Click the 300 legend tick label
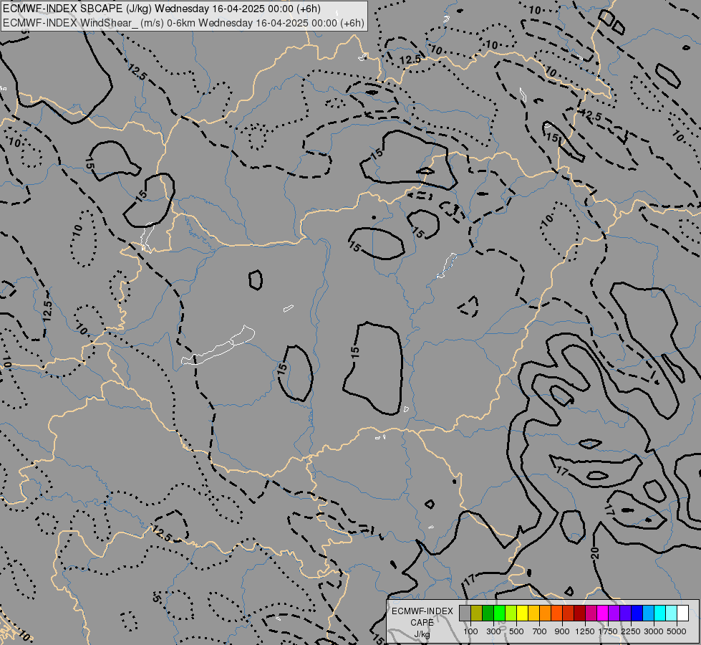 tap(493, 631)
